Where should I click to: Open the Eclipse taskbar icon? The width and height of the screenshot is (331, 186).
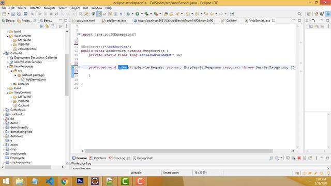tap(95, 181)
